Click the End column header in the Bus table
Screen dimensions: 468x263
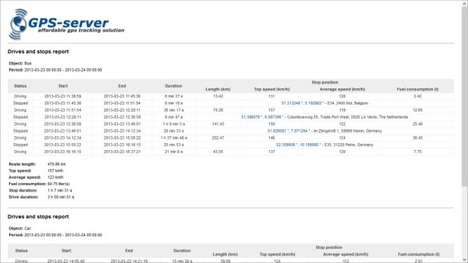(122, 86)
